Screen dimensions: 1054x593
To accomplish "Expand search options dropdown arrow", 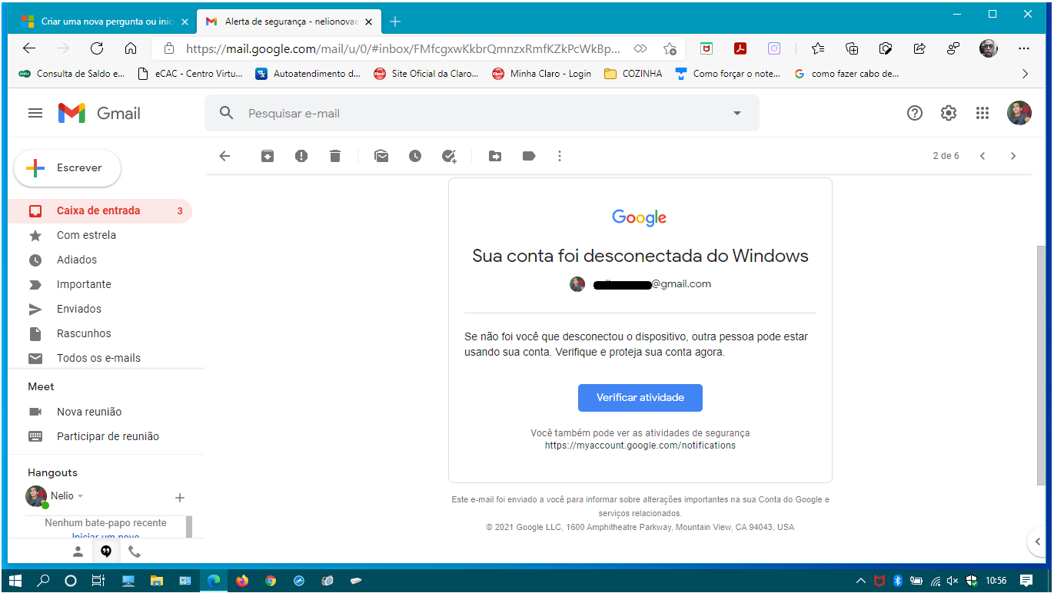I will pos(737,113).
